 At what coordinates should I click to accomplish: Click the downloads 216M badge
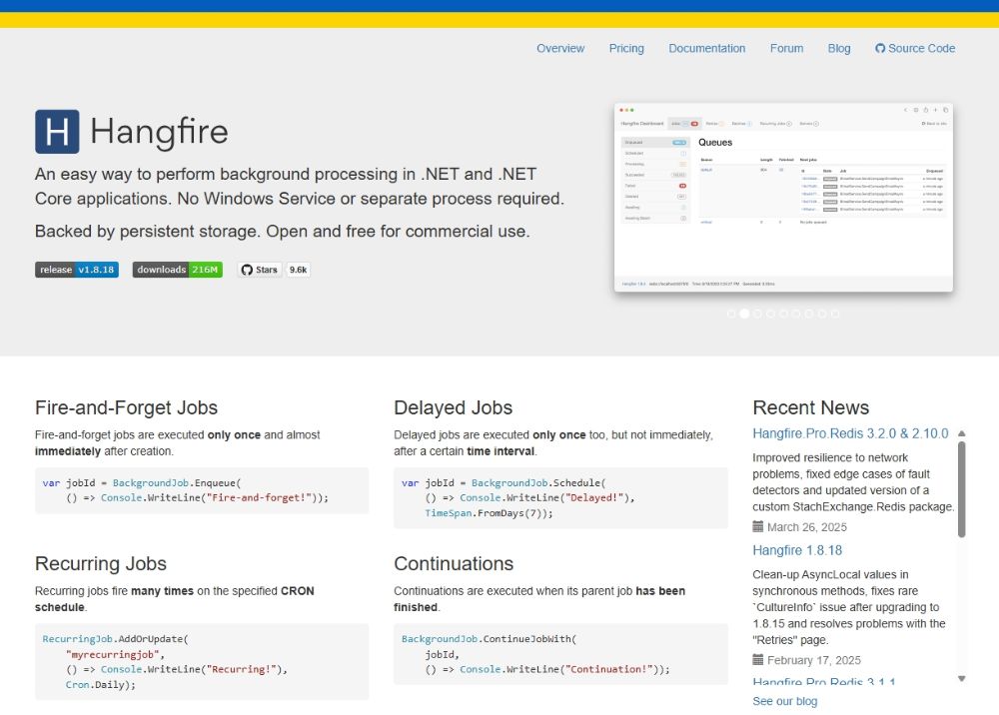[177, 270]
